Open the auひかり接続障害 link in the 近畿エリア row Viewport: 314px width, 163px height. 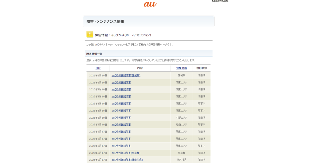(121, 125)
